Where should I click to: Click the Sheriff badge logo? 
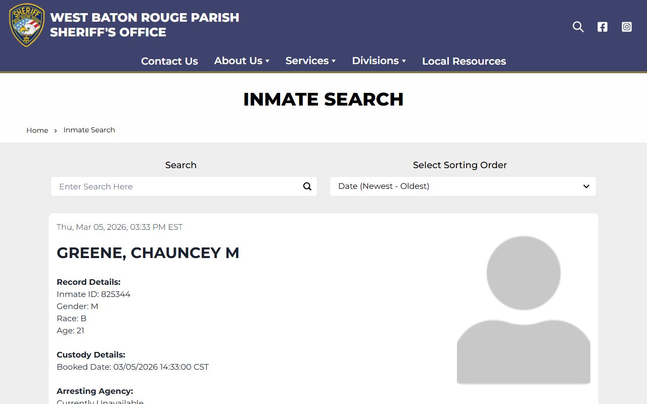tap(27, 25)
